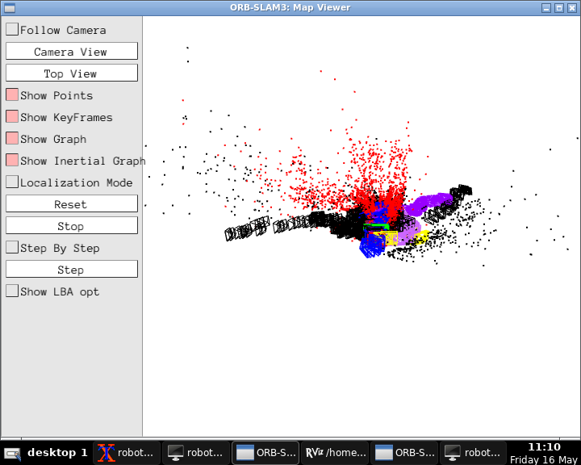Open the RViz /home taskbar entry
The height and width of the screenshot is (465, 581).
pyautogui.click(x=335, y=453)
